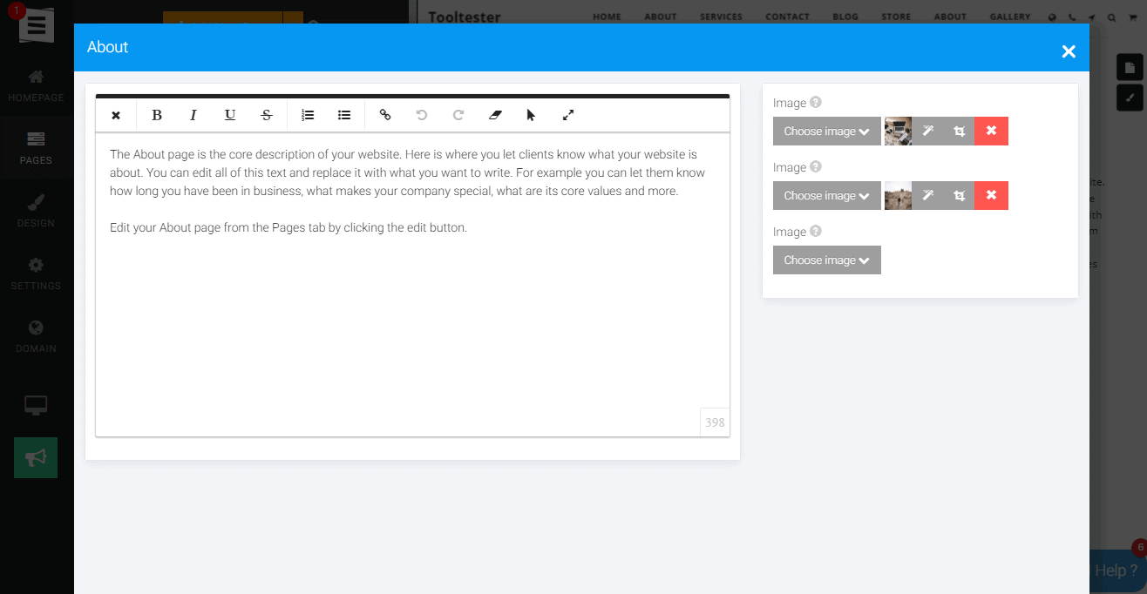The image size is (1147, 594).
Task: Crop the first image
Action: tap(960, 132)
